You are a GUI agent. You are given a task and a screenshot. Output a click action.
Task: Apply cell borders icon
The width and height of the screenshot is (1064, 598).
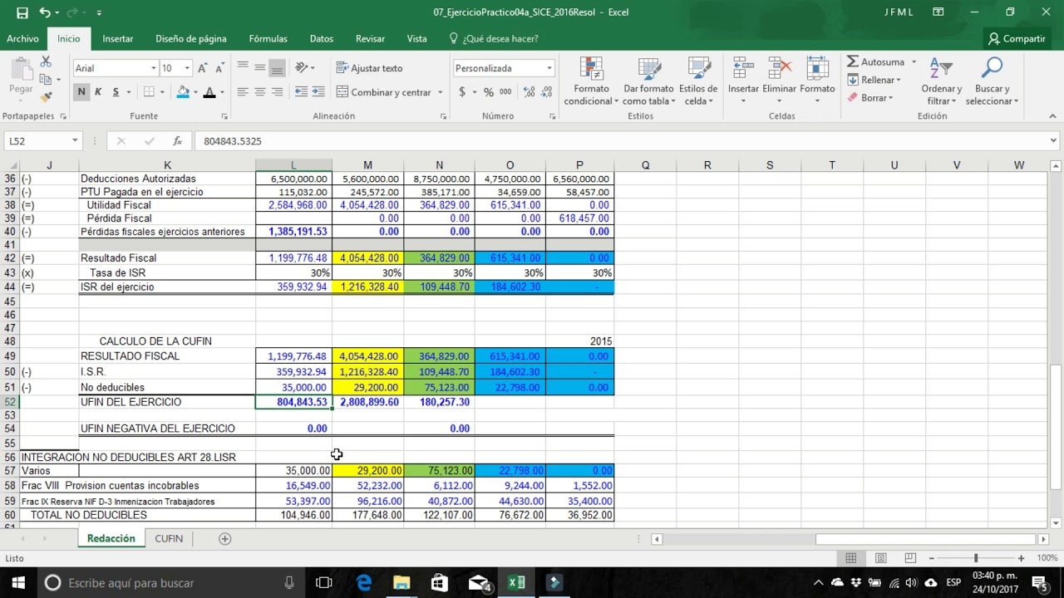click(x=149, y=92)
